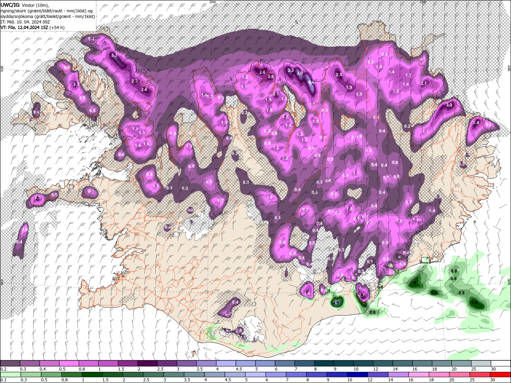Screen dimensions: 511x383
Task: Click the "0.2" label in the snow legend
Action: point(3,369)
